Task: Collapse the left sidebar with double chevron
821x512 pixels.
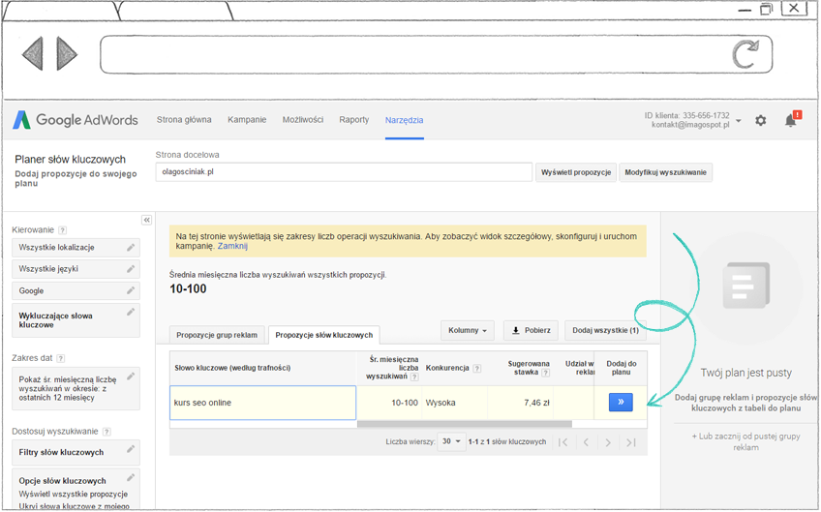Action: click(x=146, y=220)
